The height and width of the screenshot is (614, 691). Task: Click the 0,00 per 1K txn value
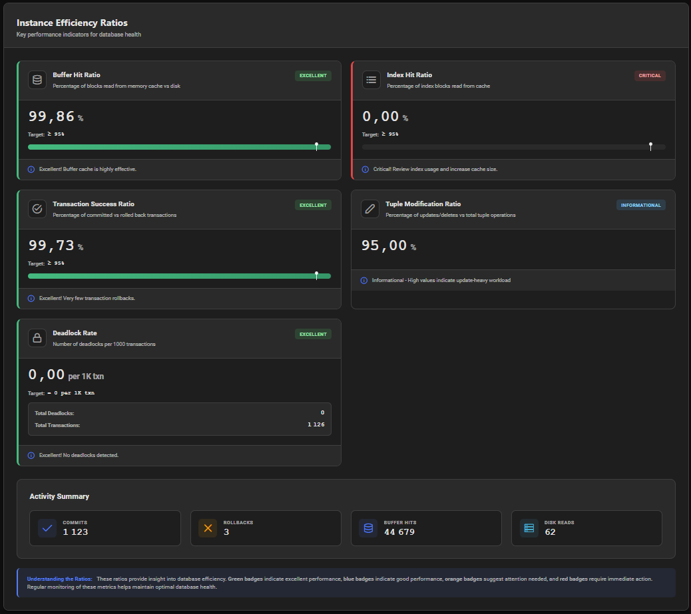coord(66,375)
